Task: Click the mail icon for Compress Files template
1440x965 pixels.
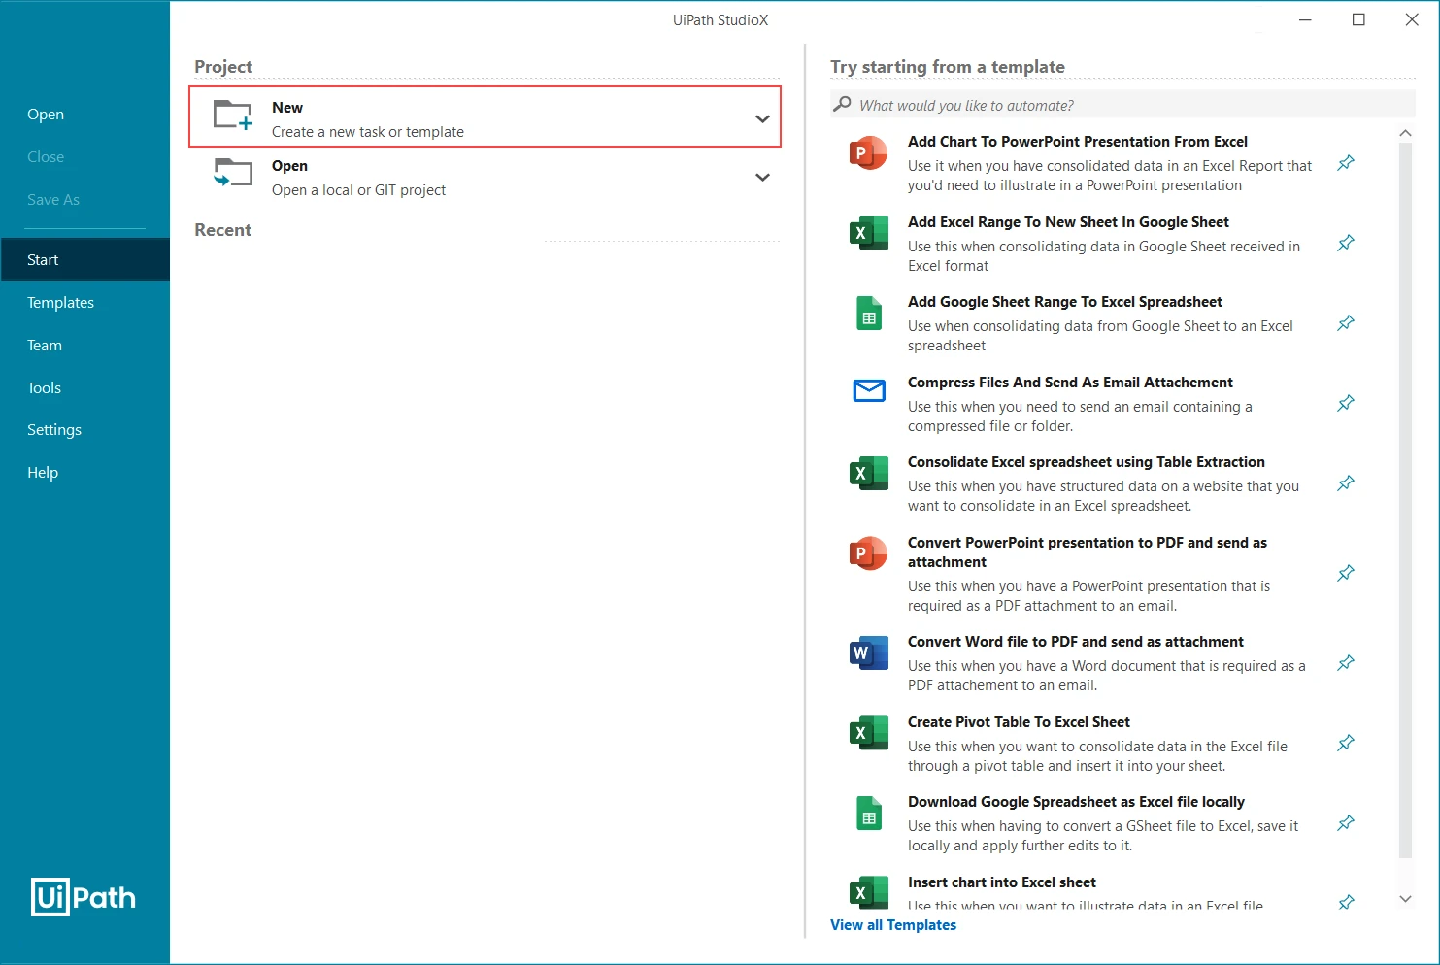Action: [x=869, y=390]
